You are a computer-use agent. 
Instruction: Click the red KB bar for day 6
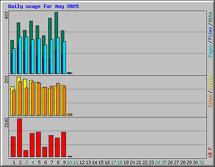click(45, 152)
